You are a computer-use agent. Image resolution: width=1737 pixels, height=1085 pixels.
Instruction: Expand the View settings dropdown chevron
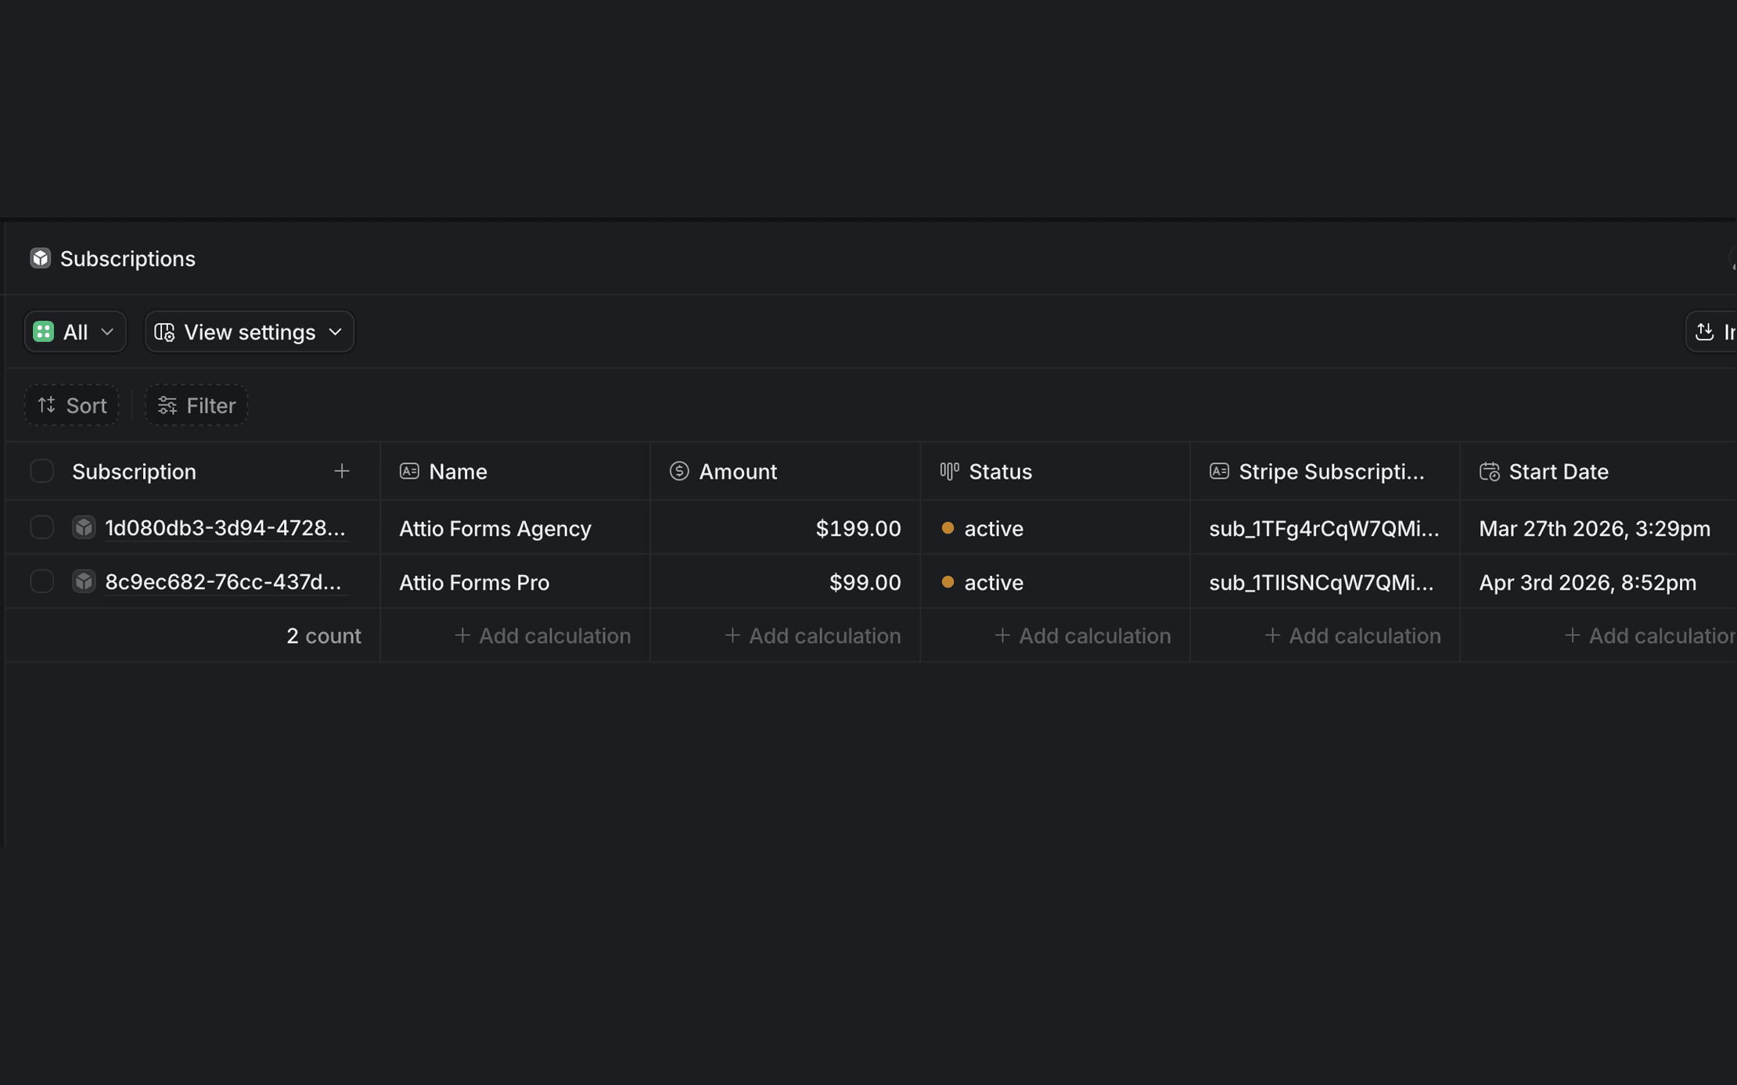336,332
